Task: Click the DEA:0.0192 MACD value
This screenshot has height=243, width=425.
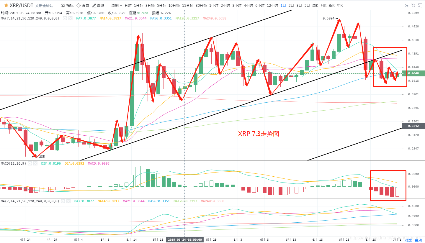Action: click(74, 163)
